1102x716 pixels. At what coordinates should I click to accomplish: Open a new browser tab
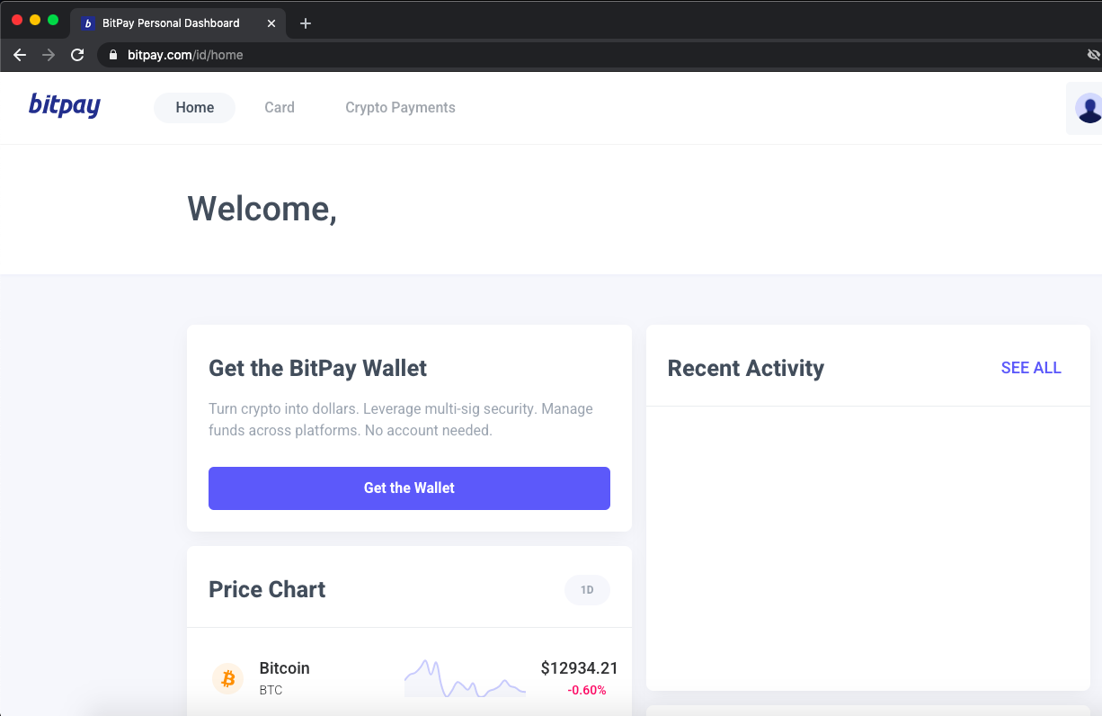pos(305,22)
